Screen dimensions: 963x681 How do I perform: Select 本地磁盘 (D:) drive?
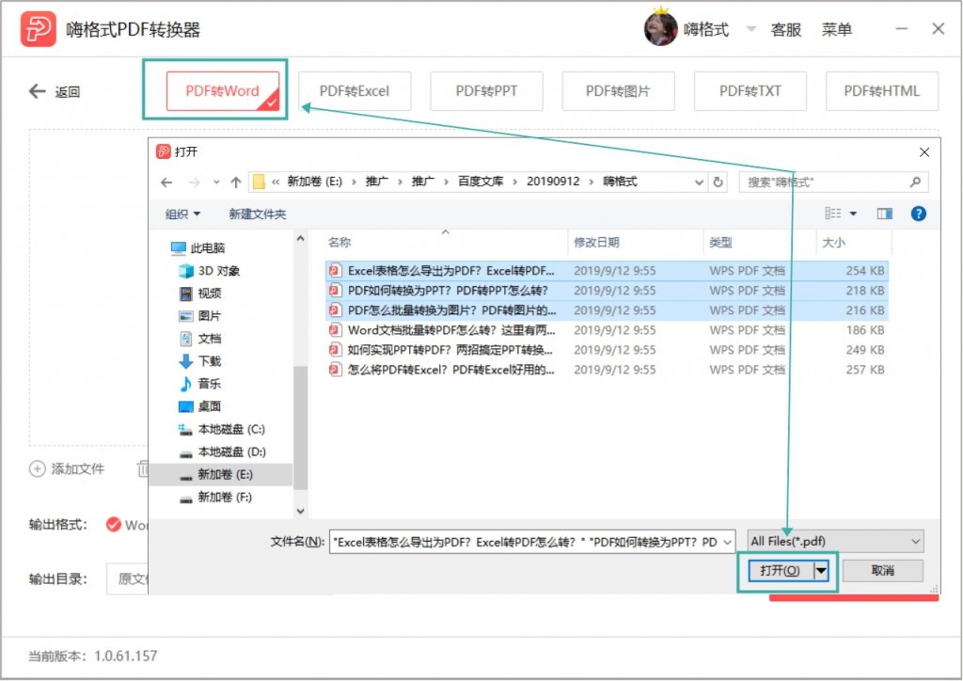(222, 451)
